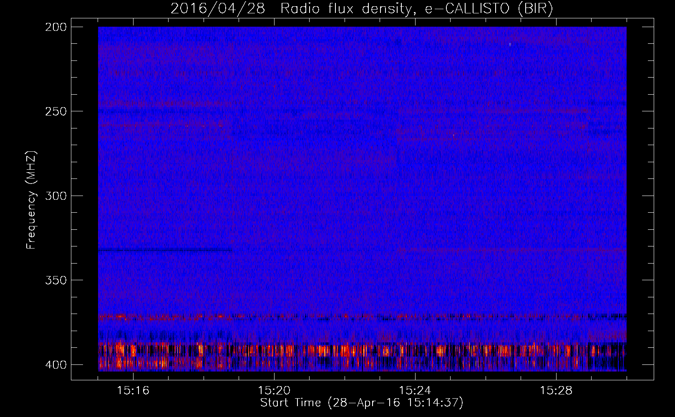Click the 15:20 time tick label
The height and width of the screenshot is (417, 675).
click(x=274, y=390)
